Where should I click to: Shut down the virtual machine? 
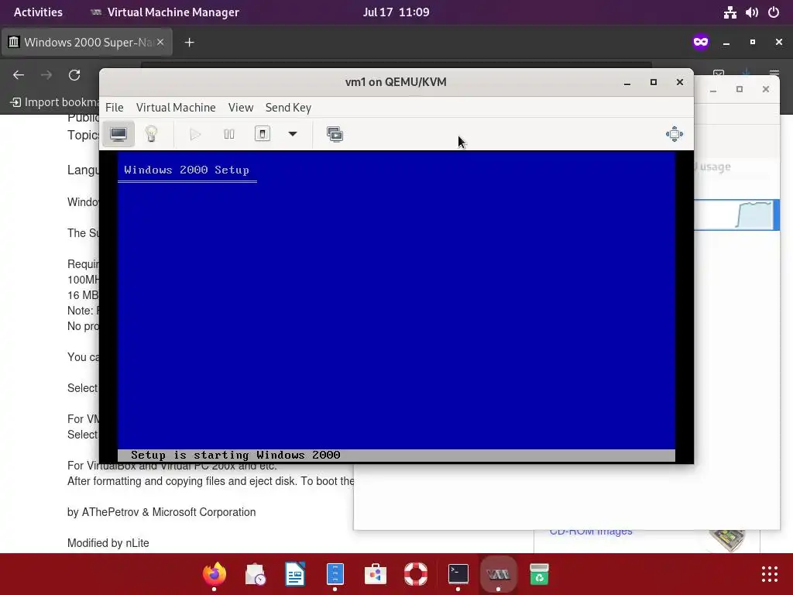(x=262, y=134)
